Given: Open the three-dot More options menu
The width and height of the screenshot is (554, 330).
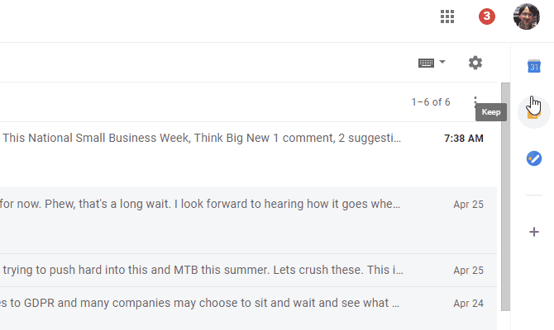Looking at the screenshot, I should coord(475,102).
